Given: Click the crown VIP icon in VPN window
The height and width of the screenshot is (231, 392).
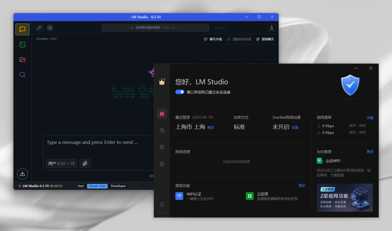Looking at the screenshot, I should click(x=162, y=82).
